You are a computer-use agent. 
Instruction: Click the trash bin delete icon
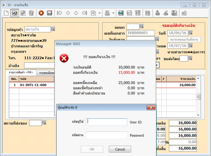coord(31,13)
